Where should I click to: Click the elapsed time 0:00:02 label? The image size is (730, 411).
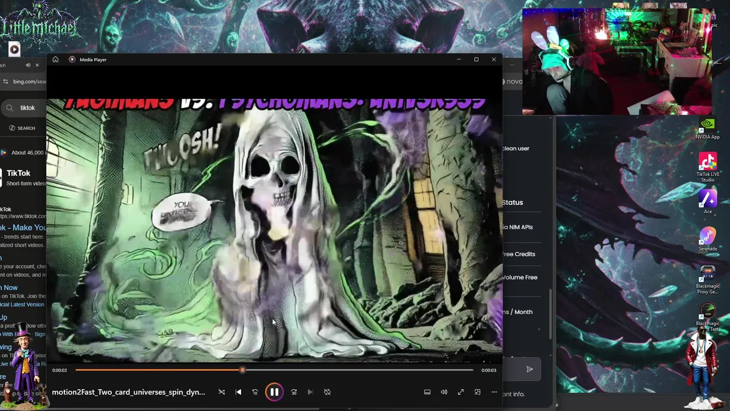click(59, 370)
